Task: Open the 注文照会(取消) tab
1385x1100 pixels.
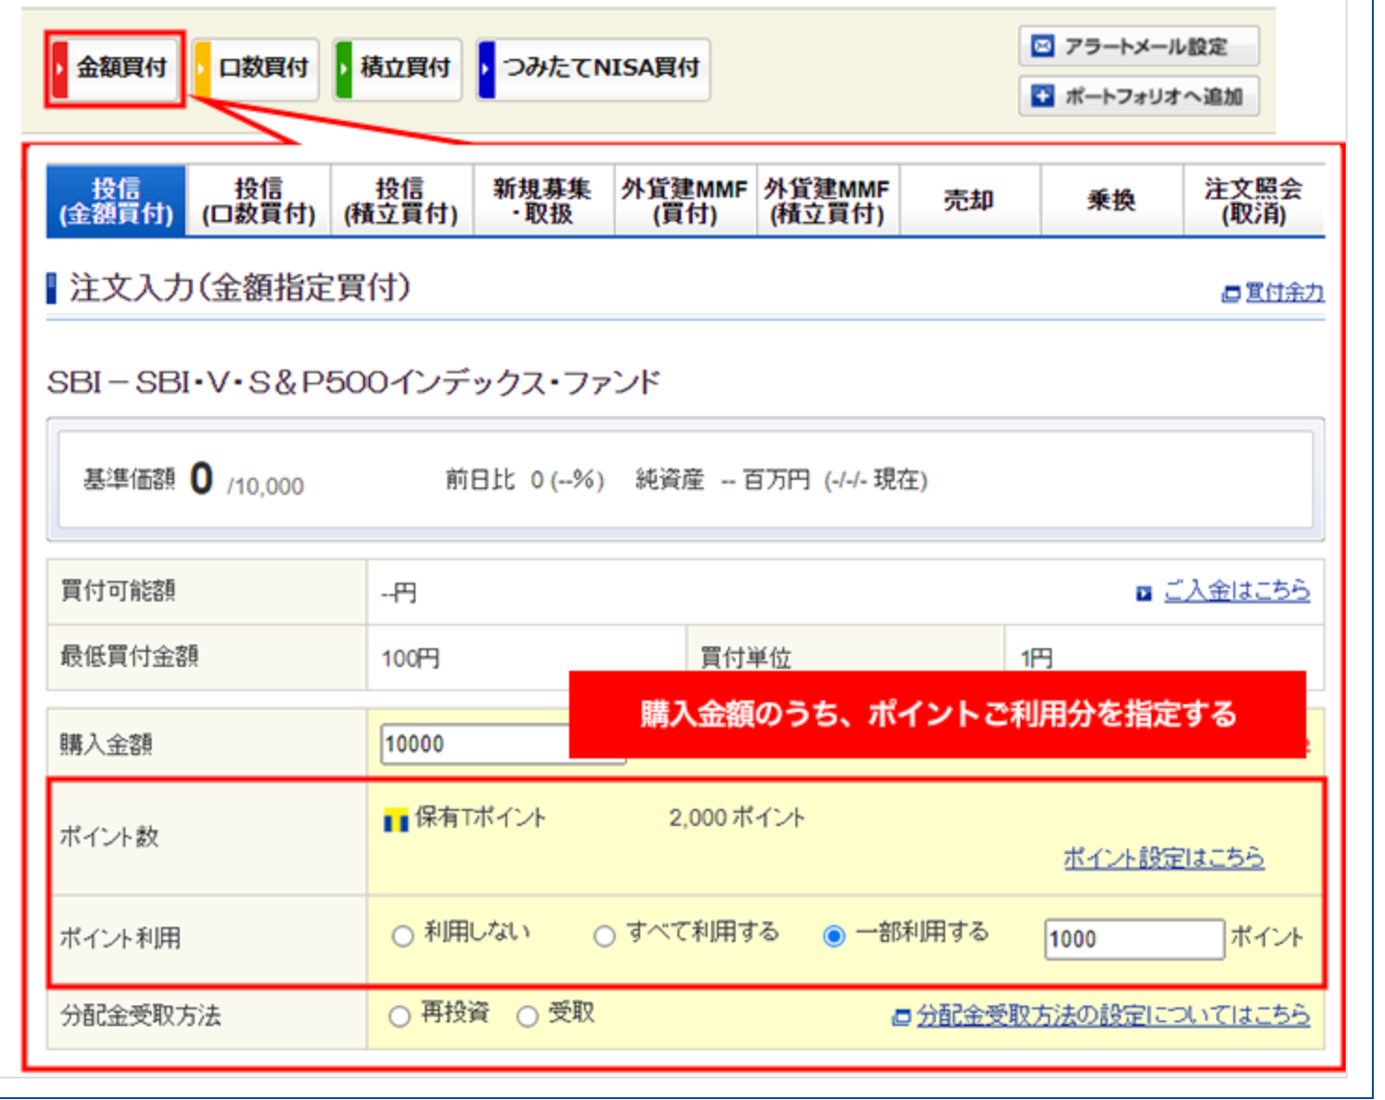Action: point(1254,201)
